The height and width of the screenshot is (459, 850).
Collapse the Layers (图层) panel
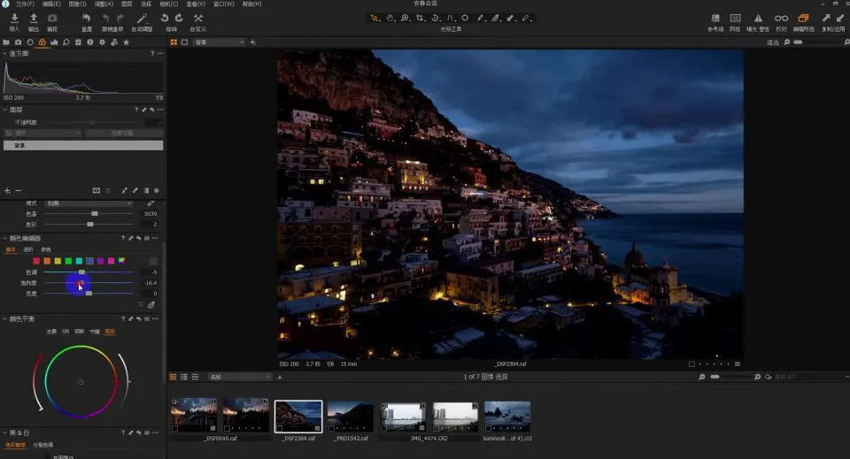point(5,110)
